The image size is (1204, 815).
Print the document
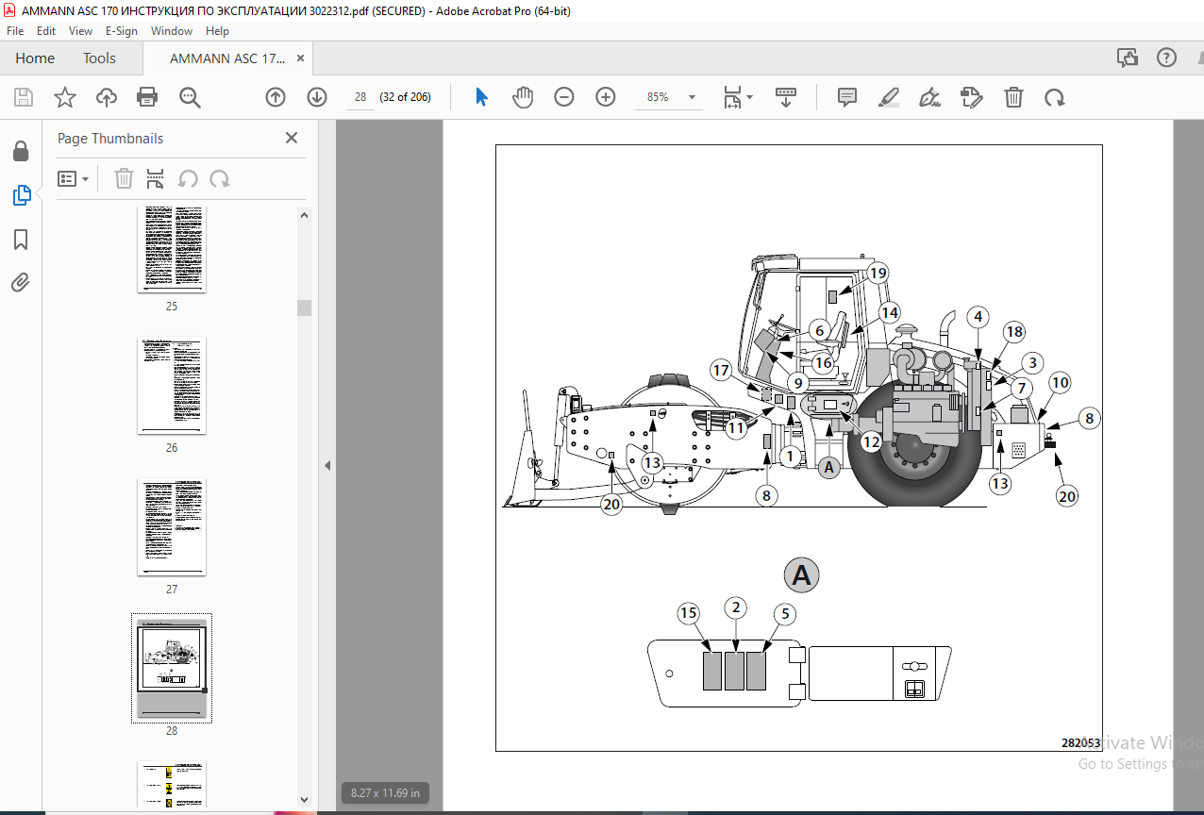point(147,97)
